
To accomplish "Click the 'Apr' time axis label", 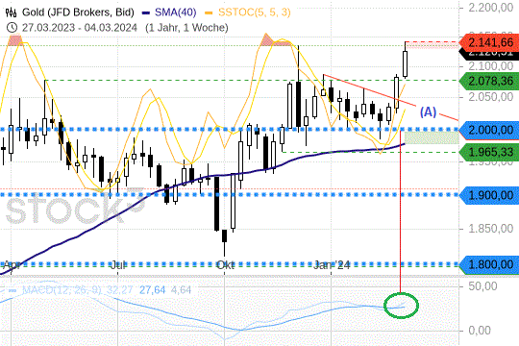I will point(11,265).
